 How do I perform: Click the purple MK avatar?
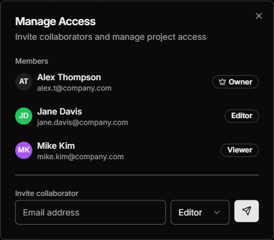tap(24, 150)
